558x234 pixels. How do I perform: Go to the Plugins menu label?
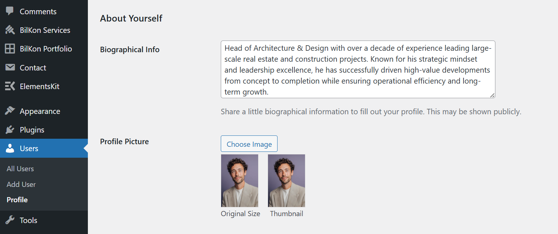[32, 130]
